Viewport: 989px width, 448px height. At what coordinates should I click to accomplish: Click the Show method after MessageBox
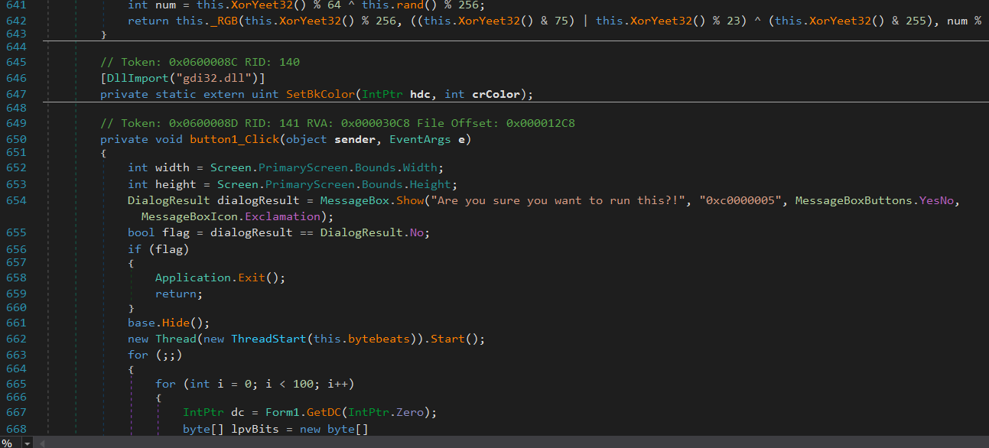(409, 200)
